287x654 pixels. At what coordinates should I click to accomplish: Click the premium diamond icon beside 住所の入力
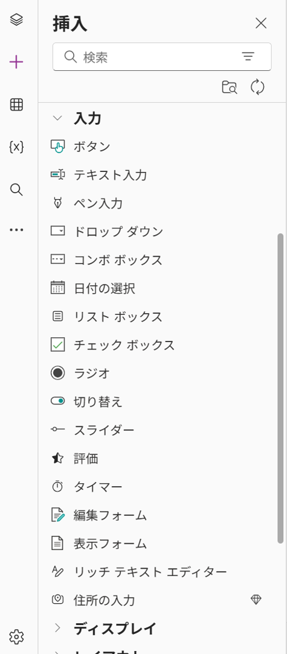[256, 599]
